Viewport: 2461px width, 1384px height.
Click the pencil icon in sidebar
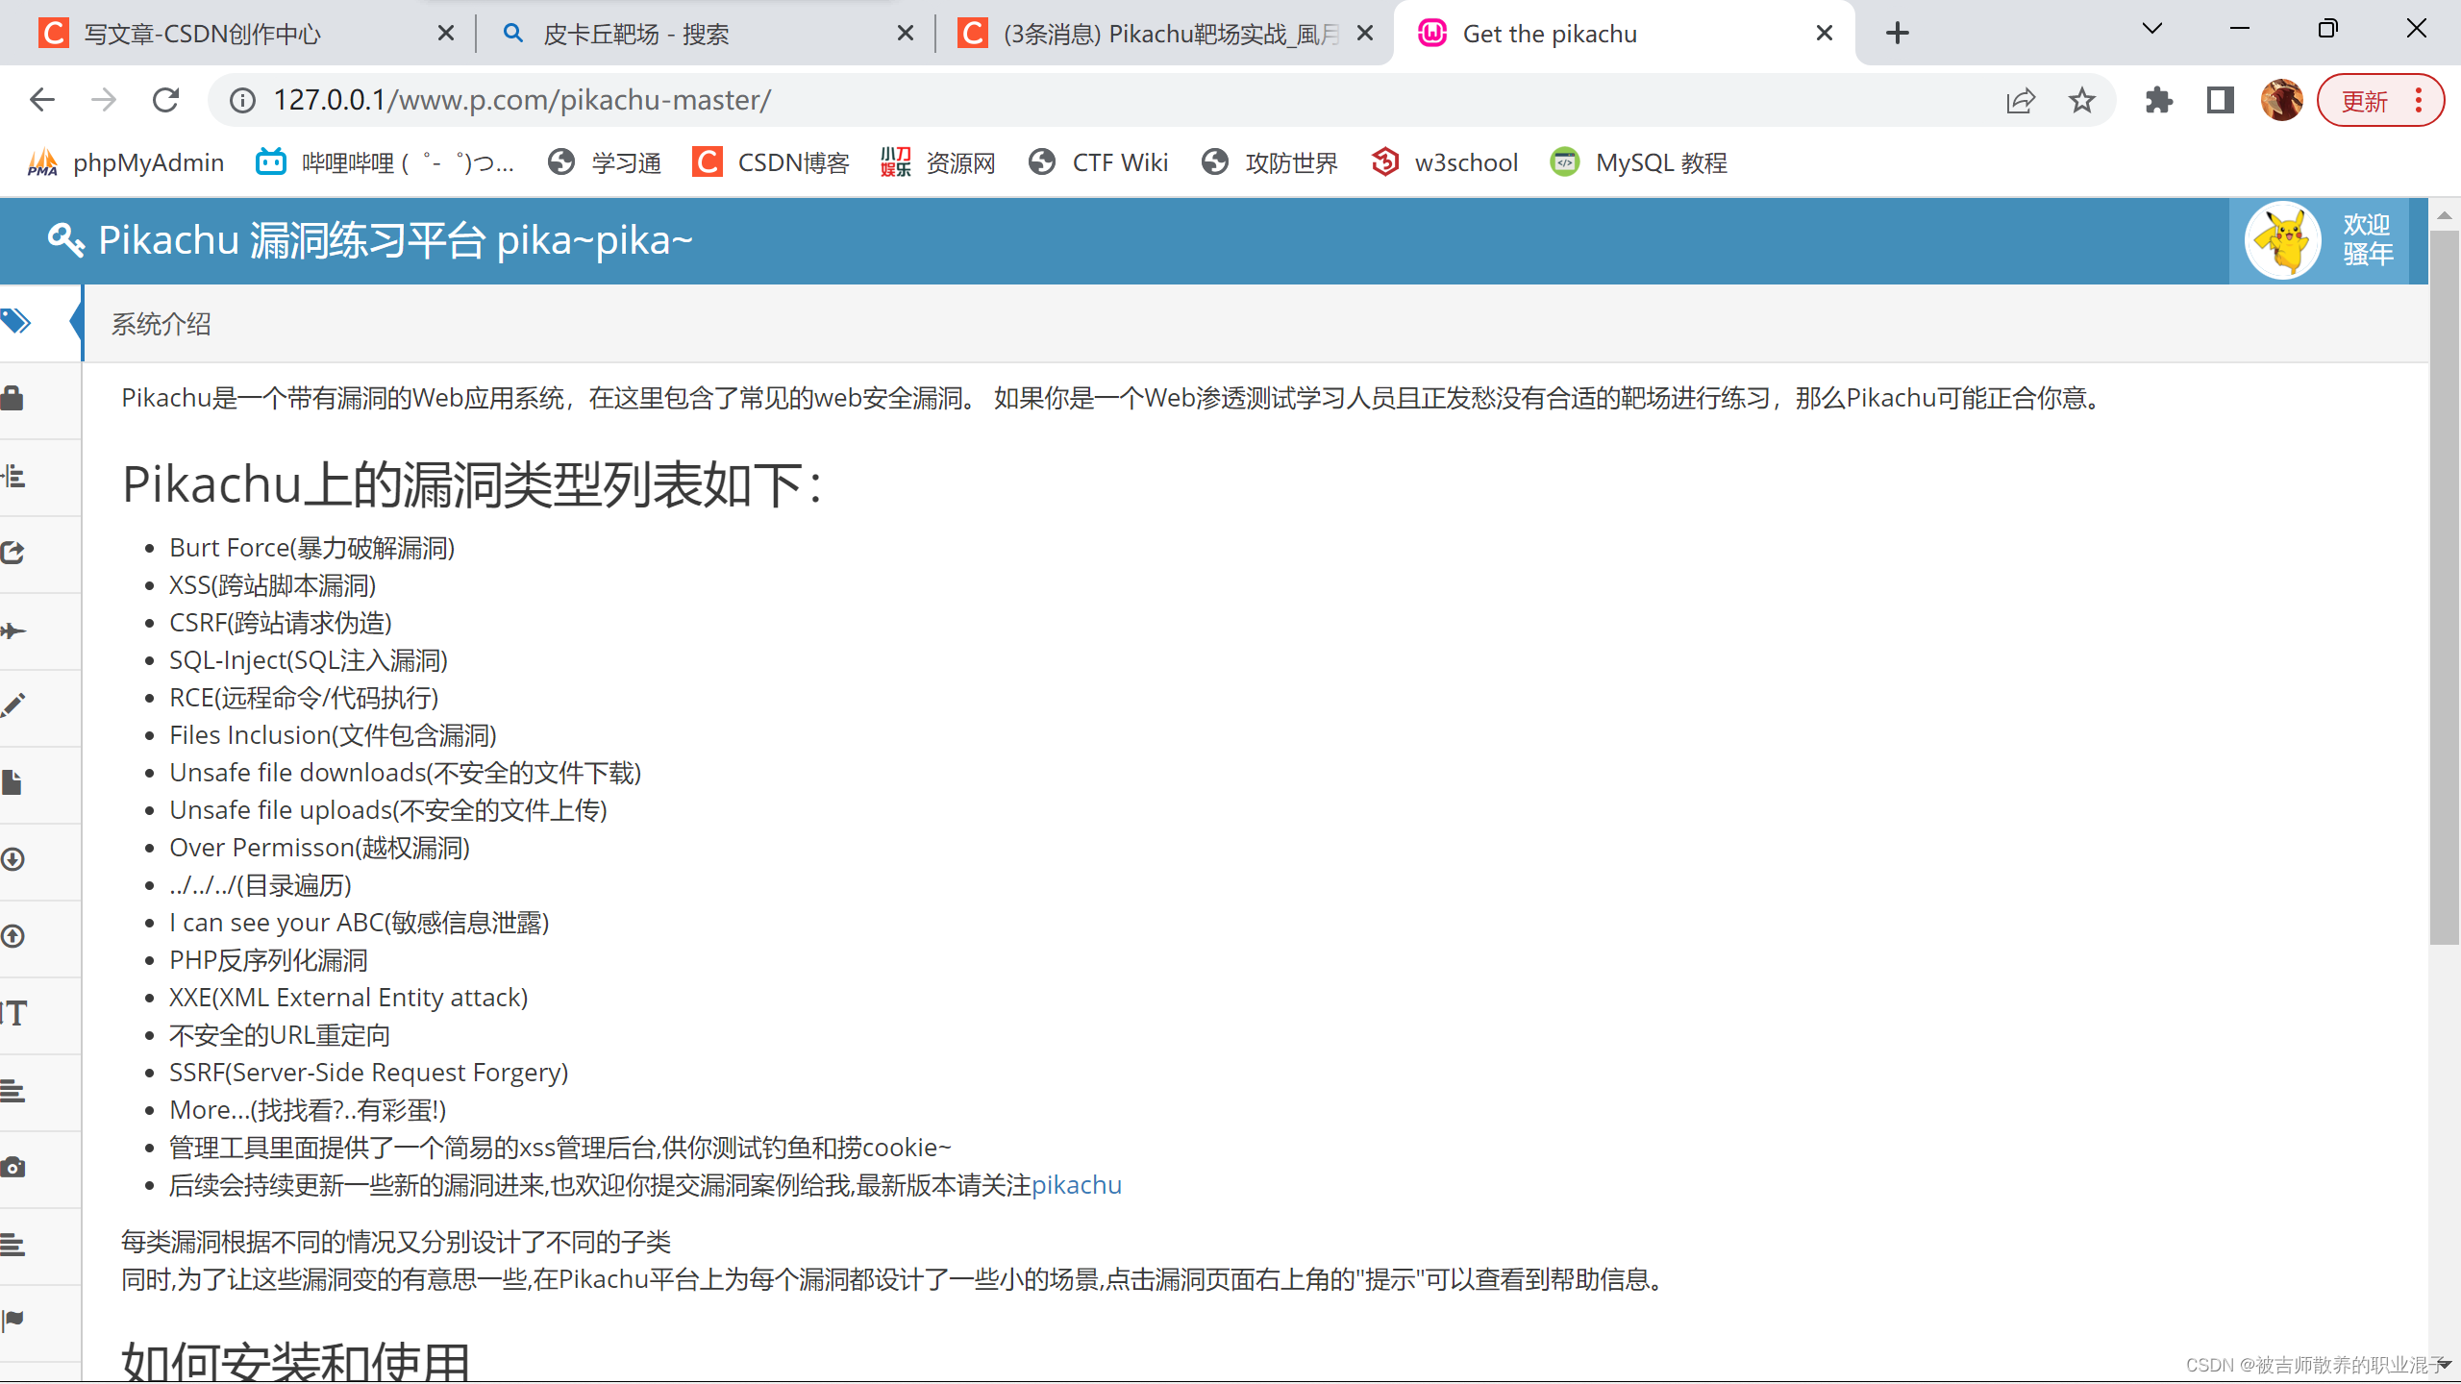pyautogui.click(x=13, y=706)
